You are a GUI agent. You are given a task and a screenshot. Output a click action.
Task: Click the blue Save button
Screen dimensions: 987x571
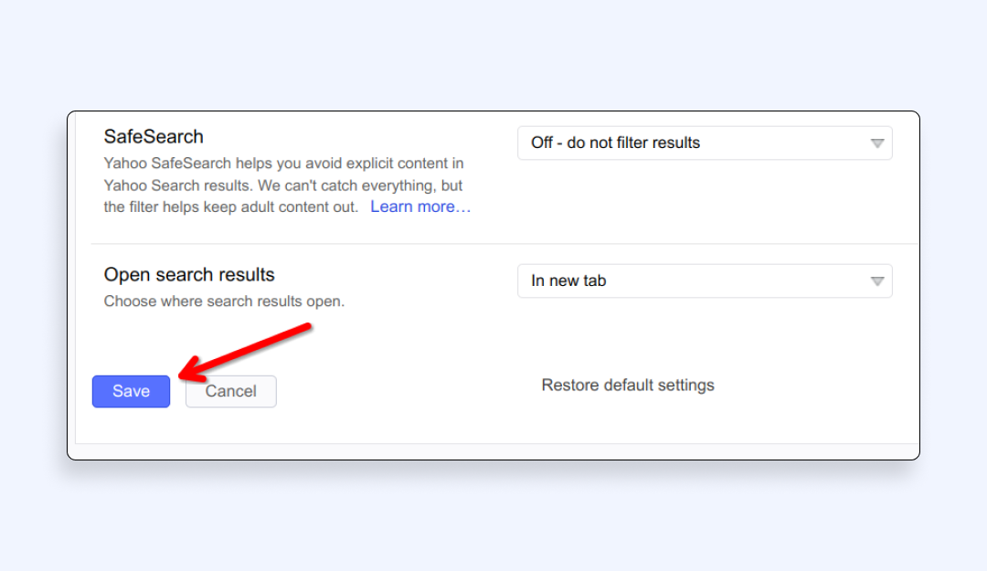[x=131, y=391]
